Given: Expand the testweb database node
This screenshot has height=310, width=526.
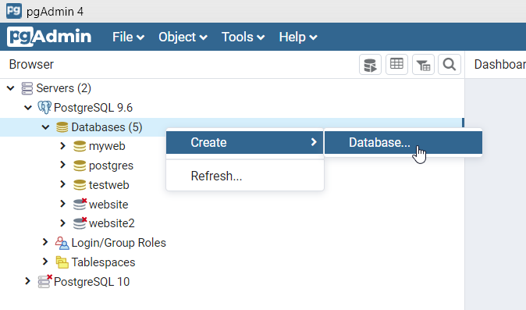Looking at the screenshot, I should pyautogui.click(x=62, y=184).
